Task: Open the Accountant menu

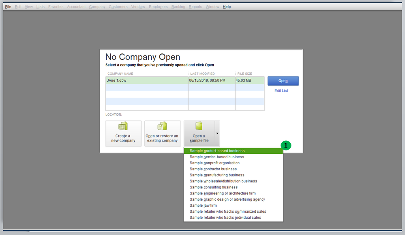Action: [x=76, y=7]
